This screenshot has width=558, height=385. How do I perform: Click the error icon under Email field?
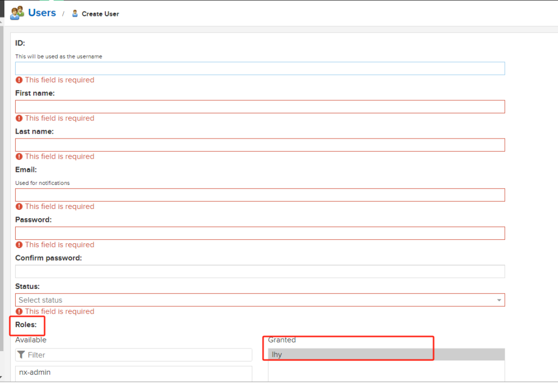(x=19, y=207)
